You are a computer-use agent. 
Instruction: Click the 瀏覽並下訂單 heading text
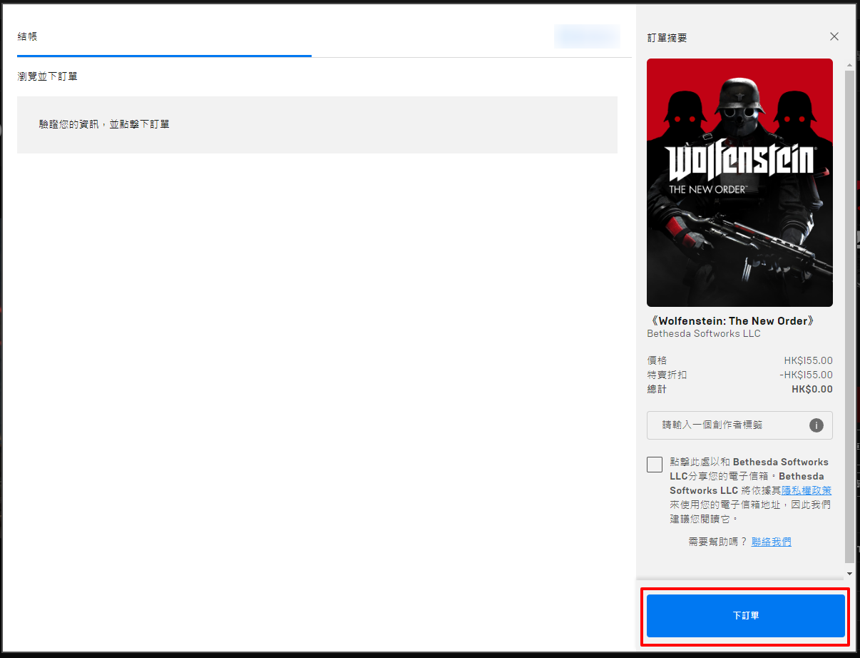[x=47, y=76]
